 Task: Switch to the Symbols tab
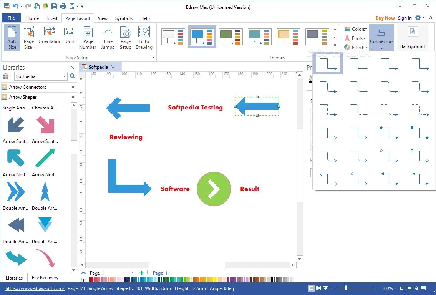click(x=124, y=18)
